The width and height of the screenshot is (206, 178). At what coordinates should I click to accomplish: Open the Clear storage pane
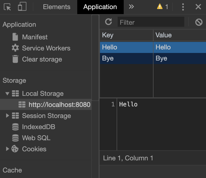pyautogui.click(x=42, y=59)
